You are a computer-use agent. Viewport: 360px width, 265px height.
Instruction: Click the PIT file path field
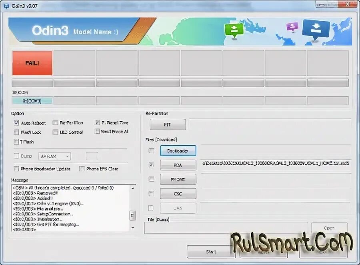pyautogui.click(x=270, y=124)
